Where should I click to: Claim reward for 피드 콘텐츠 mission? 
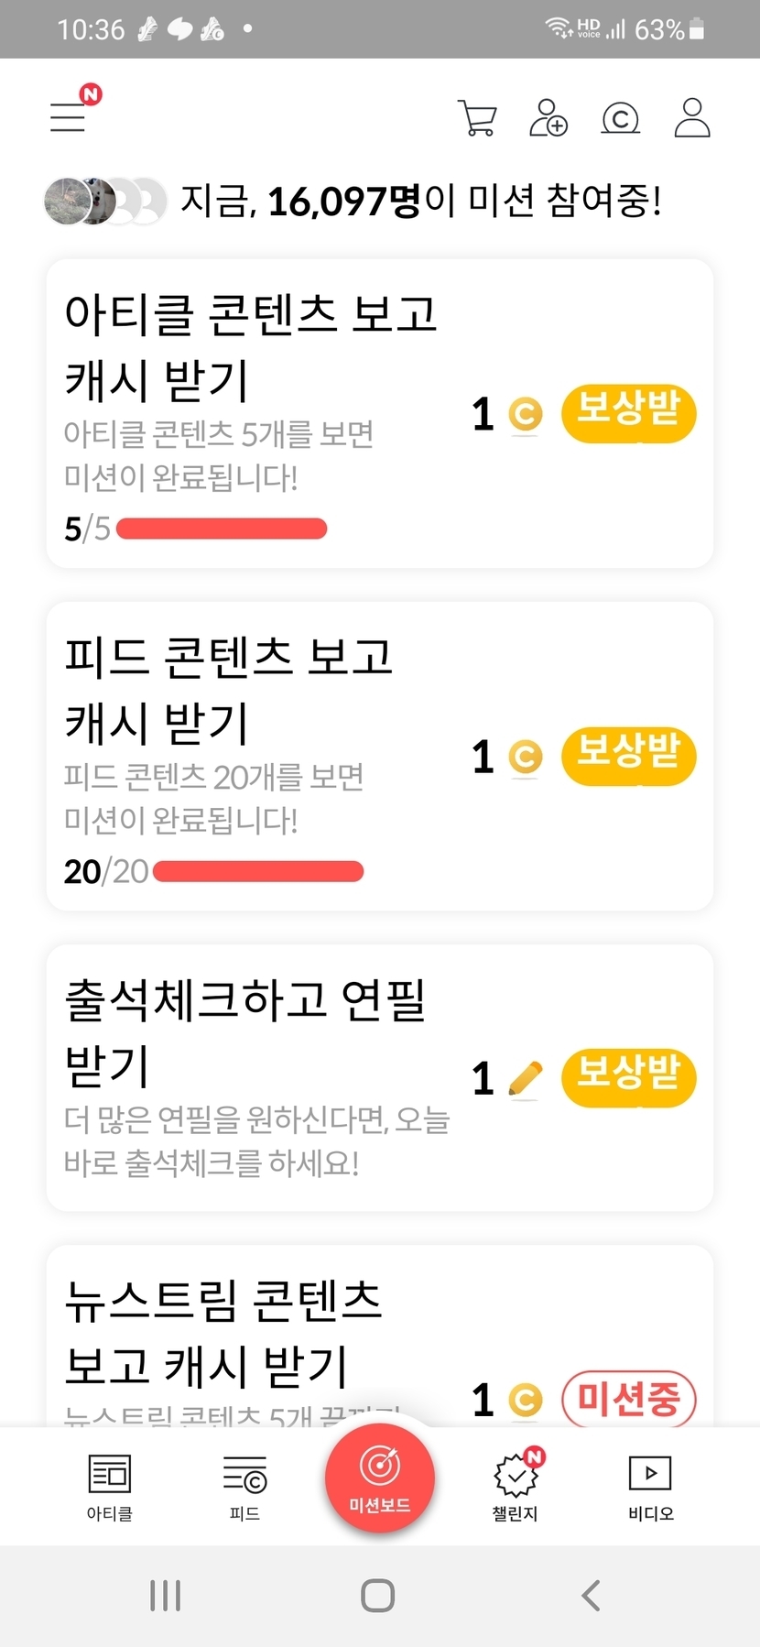(628, 757)
